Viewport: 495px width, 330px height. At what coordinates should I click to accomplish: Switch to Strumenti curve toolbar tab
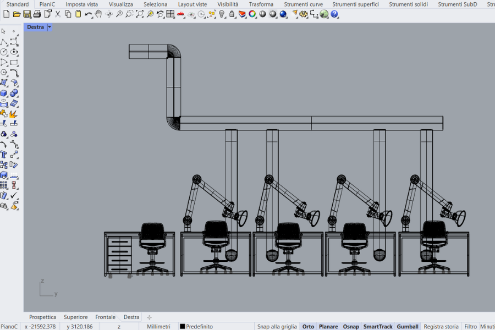[x=303, y=4]
